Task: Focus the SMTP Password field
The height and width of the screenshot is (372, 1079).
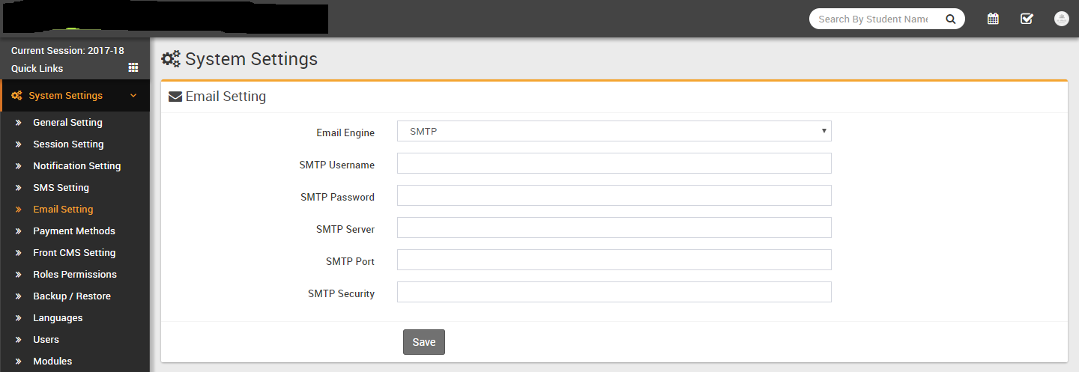Action: 614,195
